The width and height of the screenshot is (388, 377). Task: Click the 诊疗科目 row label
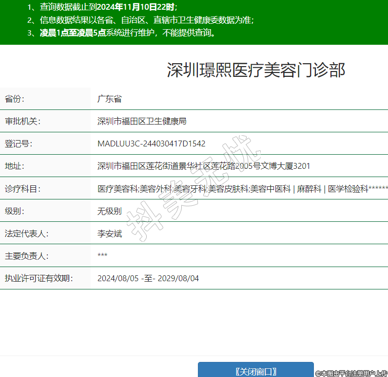pos(22,189)
